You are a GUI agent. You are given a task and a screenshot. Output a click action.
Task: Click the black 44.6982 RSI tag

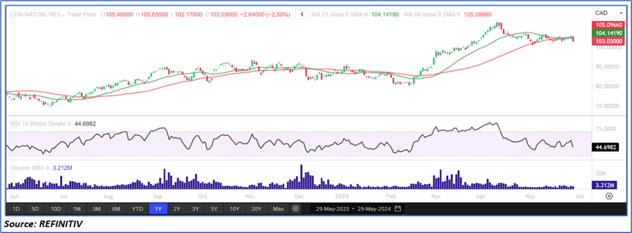coord(605,147)
